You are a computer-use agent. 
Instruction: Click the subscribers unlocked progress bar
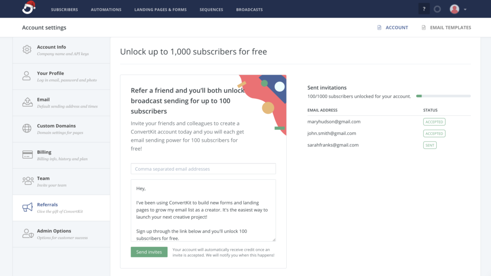point(443,96)
